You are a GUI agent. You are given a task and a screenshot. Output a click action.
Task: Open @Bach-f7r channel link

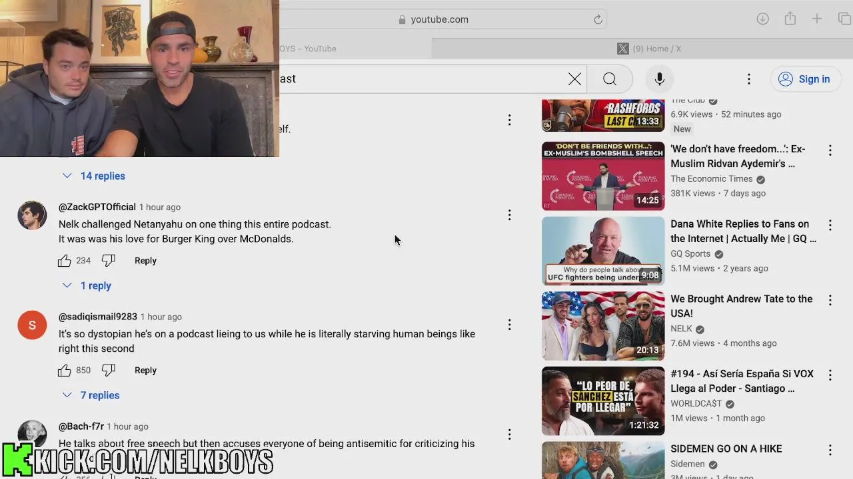(x=81, y=426)
